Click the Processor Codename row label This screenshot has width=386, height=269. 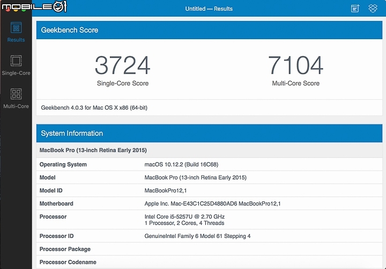pyautogui.click(x=68, y=263)
